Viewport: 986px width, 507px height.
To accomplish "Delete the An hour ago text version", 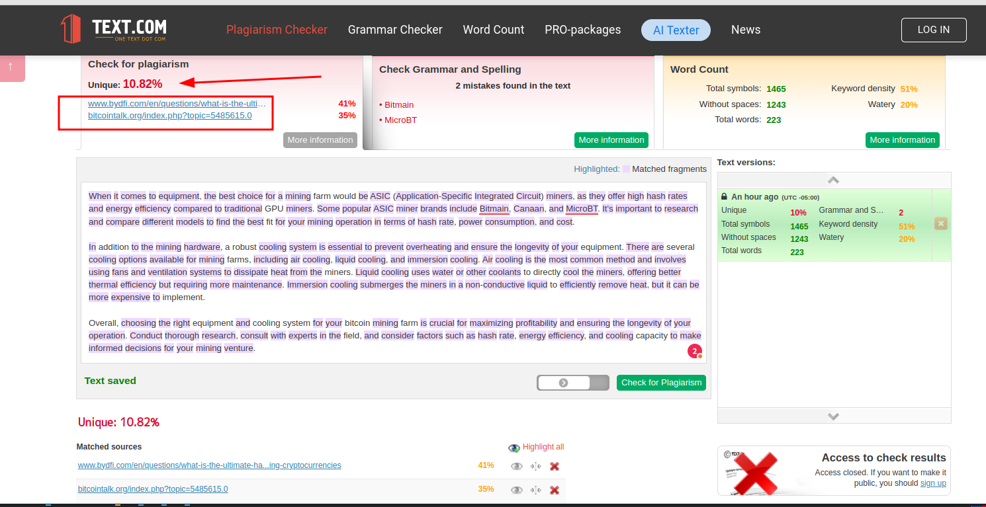I will 941,224.
